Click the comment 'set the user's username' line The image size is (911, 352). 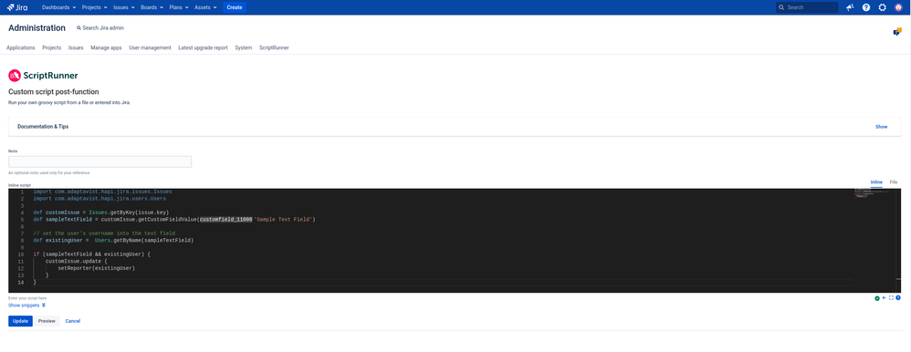click(x=105, y=233)
